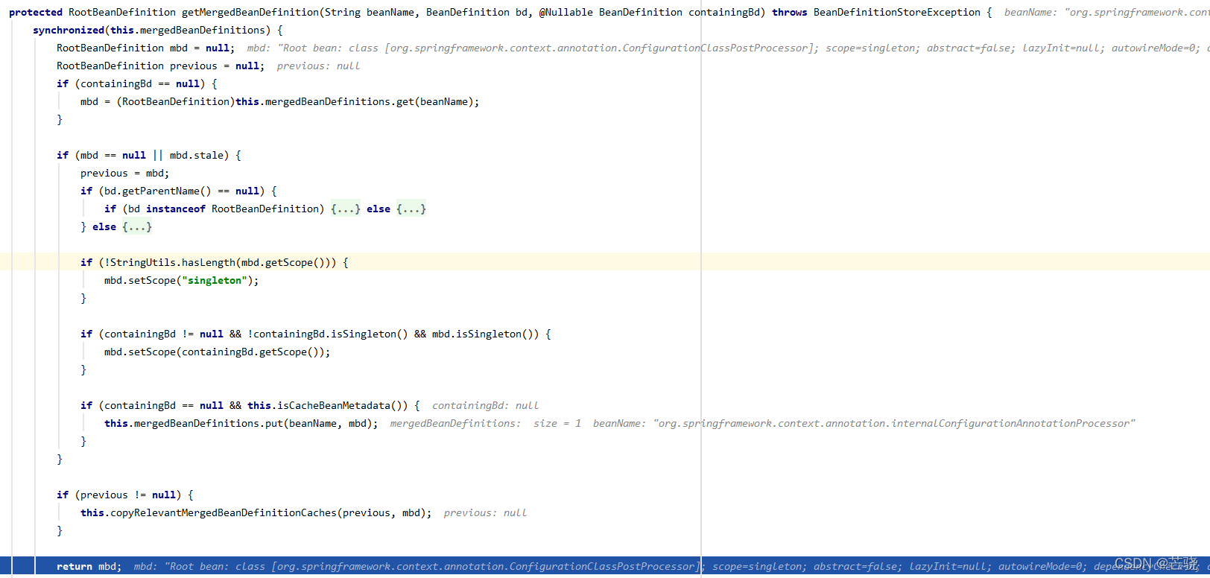This screenshot has width=1210, height=578.
Task: Click the instanceof keyword
Action: (176, 209)
